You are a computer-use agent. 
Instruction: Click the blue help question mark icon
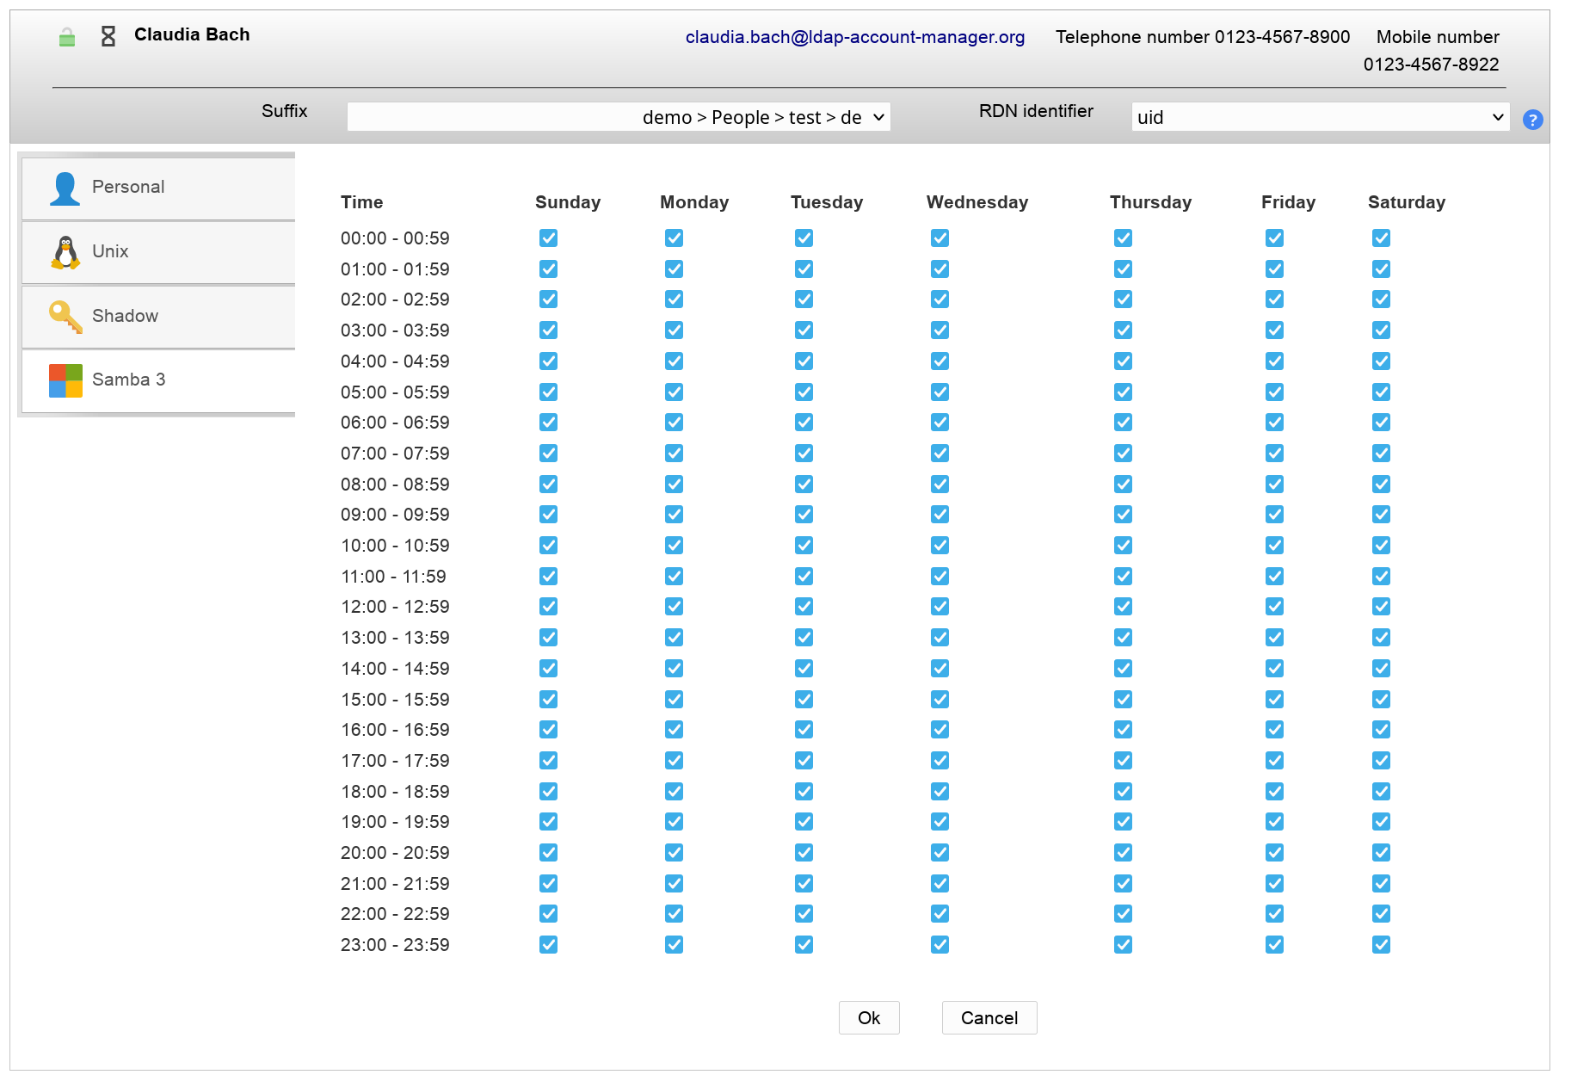point(1532,120)
